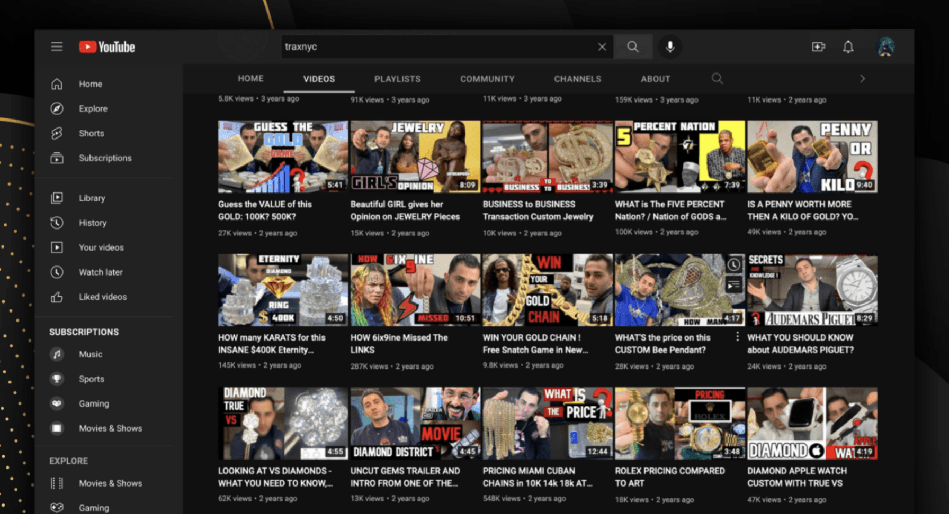949x514 pixels.
Task: Go to the COMMUNITY tab
Action: 487,79
